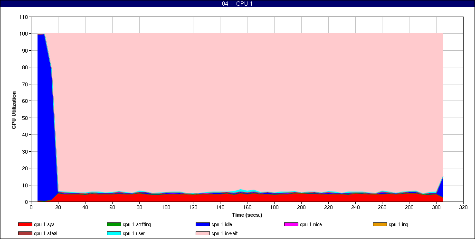The width and height of the screenshot is (475, 239).
Task: Click the green cpu 1 softirq legend swatch
Action: [114, 224]
